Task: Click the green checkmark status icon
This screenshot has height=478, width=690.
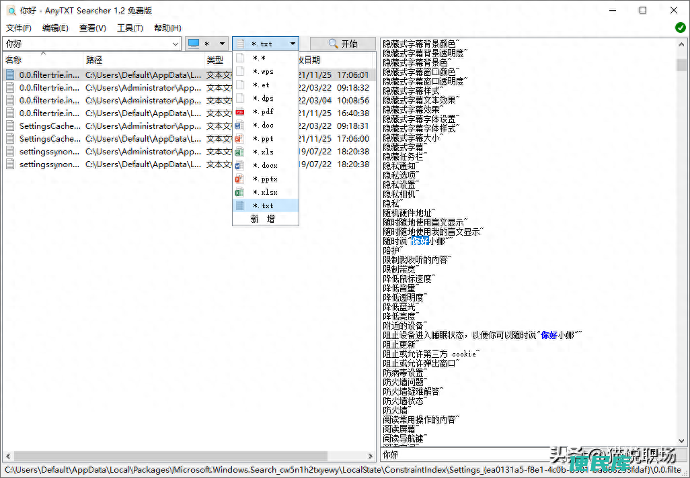Action: pyautogui.click(x=681, y=28)
